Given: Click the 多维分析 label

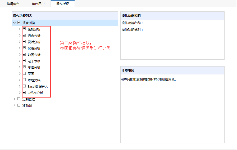Looking at the screenshot, I should [x=34, y=67].
